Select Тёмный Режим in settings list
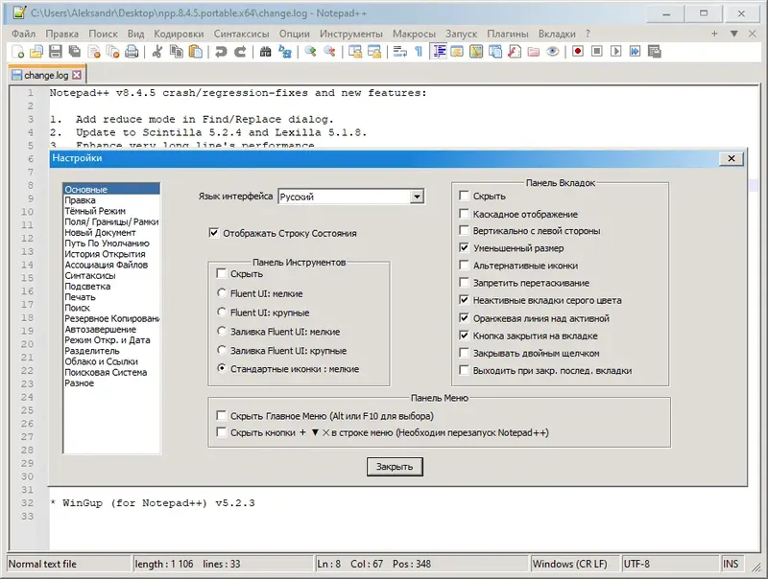This screenshot has height=579, width=768. (95, 211)
